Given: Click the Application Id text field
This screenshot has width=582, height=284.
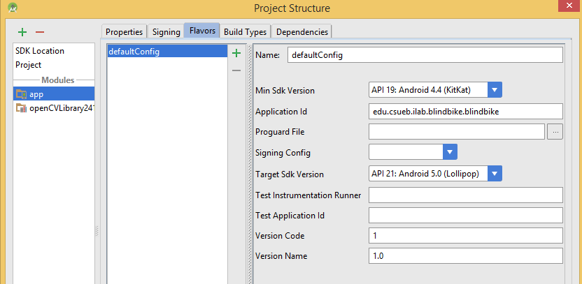Looking at the screenshot, I should point(465,111).
